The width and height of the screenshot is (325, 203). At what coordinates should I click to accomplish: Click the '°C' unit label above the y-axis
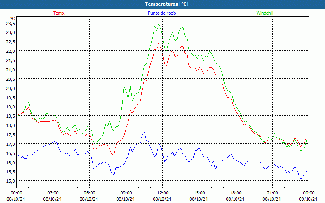[x=13, y=19]
